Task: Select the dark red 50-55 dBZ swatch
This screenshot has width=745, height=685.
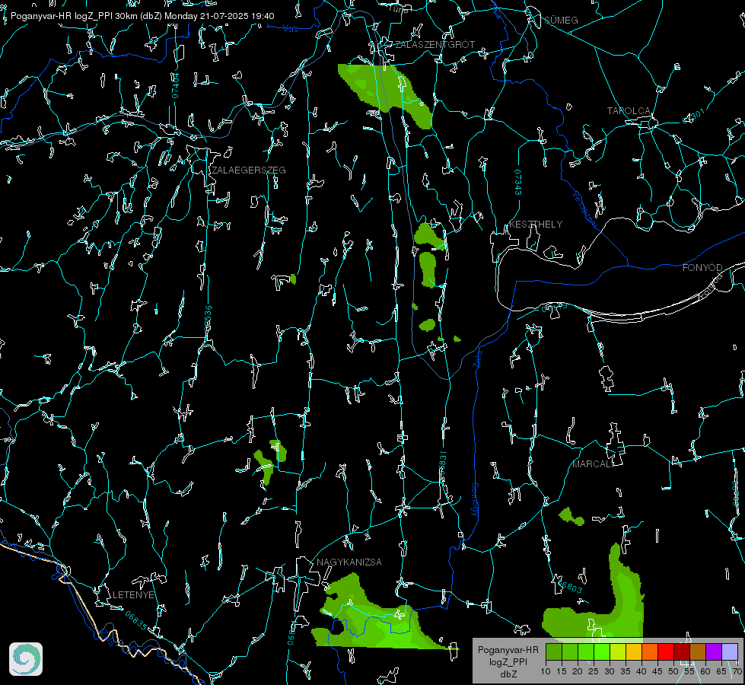Action: tap(682, 652)
